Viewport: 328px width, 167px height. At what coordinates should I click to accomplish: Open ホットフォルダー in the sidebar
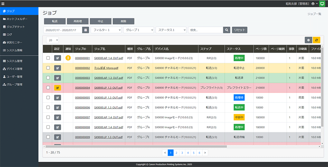(x=18, y=19)
